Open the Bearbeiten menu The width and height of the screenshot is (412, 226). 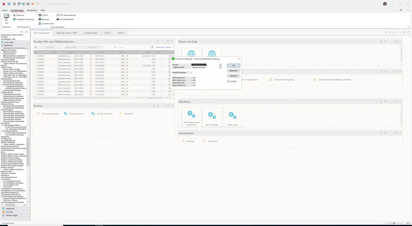point(32,10)
